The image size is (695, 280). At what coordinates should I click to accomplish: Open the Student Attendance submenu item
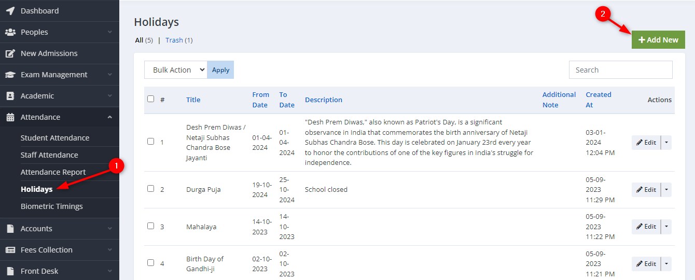pos(55,138)
